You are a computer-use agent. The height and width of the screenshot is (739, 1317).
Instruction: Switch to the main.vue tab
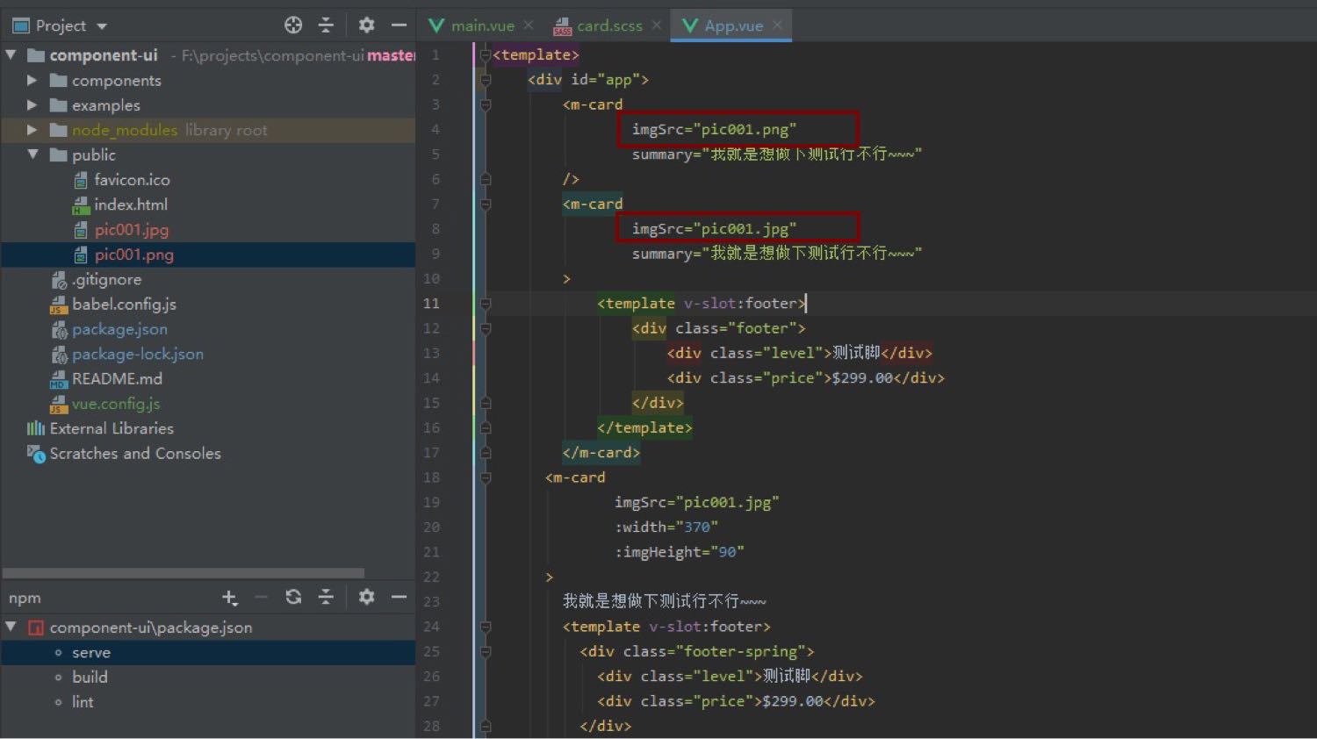pyautogui.click(x=482, y=25)
